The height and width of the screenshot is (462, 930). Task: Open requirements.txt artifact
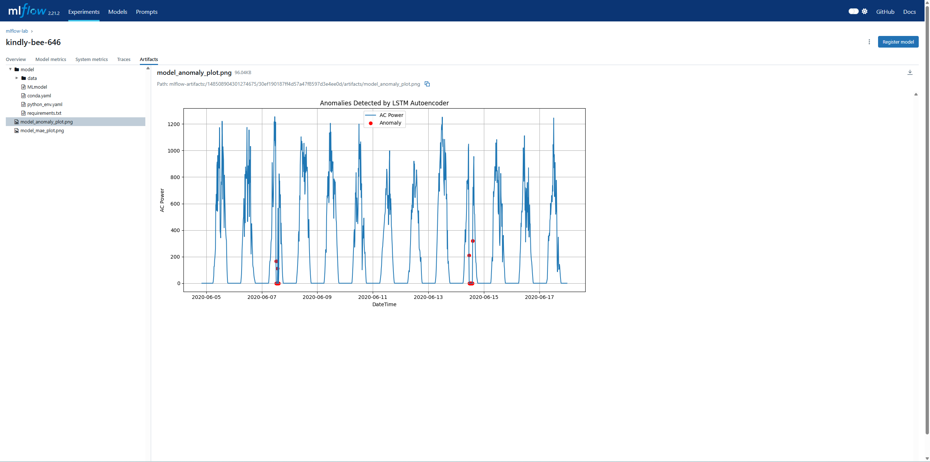coord(44,113)
